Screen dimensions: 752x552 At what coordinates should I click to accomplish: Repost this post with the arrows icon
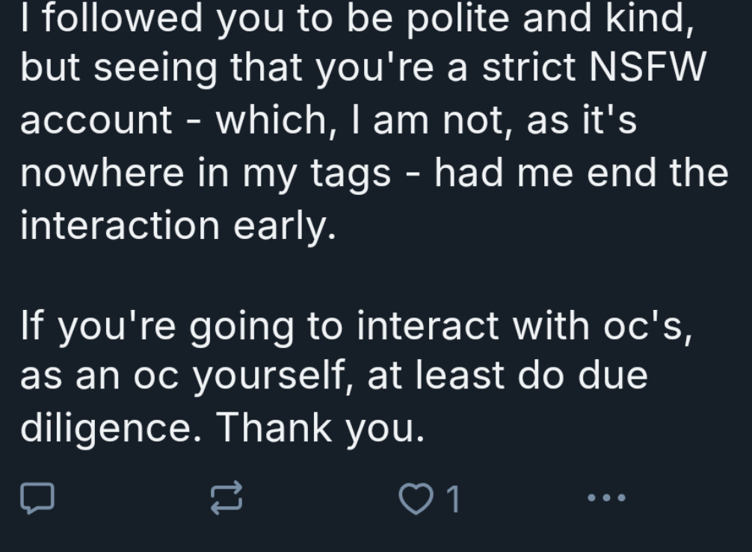coord(226,498)
